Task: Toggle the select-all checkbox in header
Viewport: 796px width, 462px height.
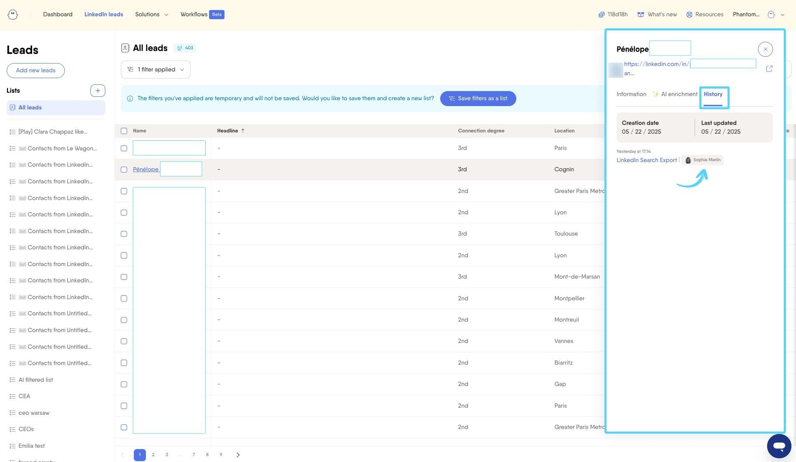Action: tap(124, 131)
